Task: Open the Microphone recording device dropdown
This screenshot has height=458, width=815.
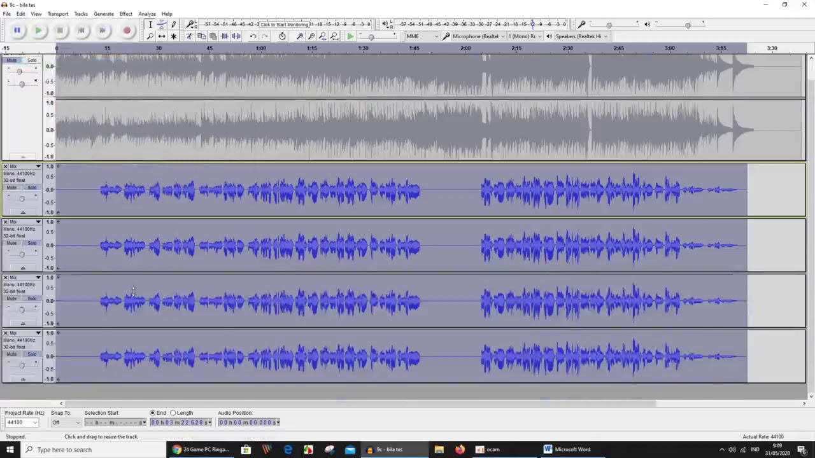Action: tap(478, 36)
